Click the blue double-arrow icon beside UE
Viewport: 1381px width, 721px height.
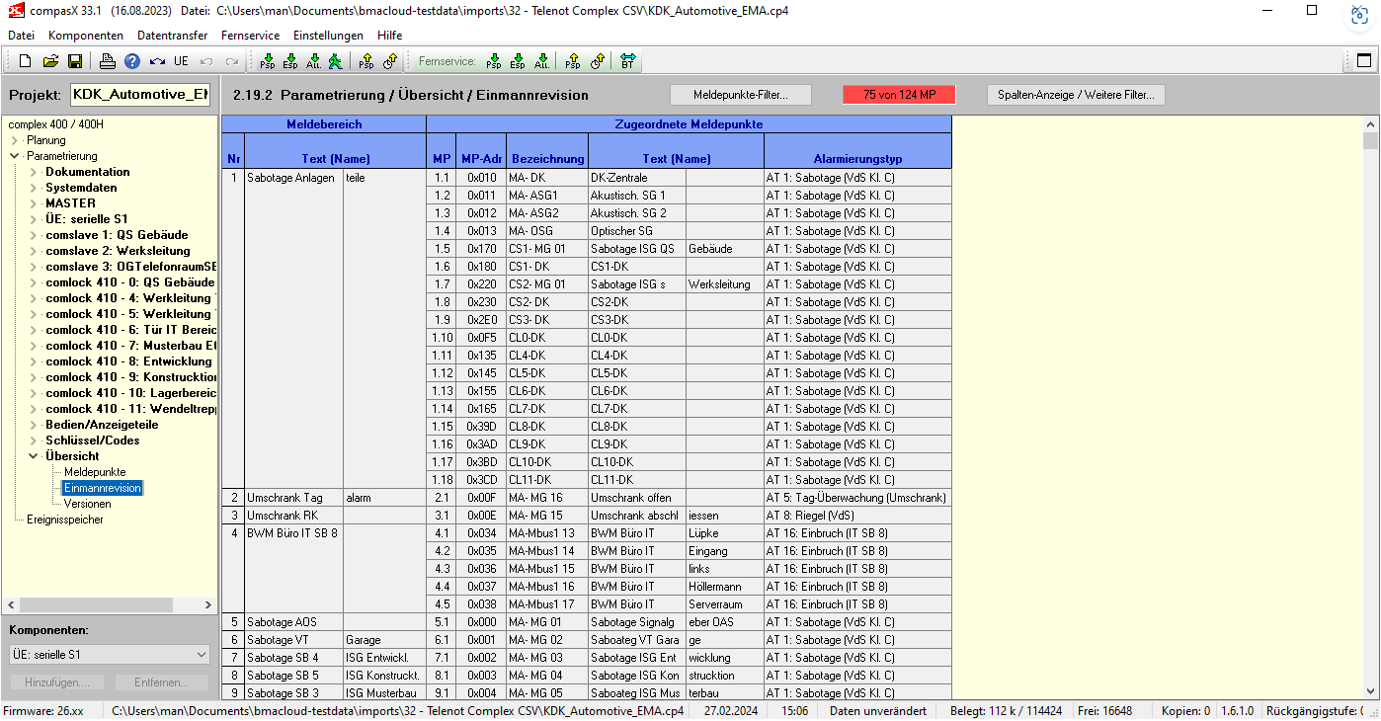(157, 61)
